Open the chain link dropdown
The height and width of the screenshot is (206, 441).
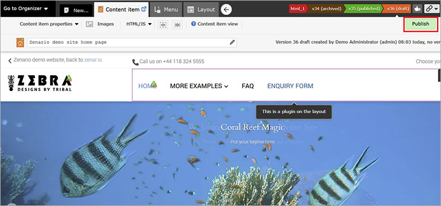432,9
